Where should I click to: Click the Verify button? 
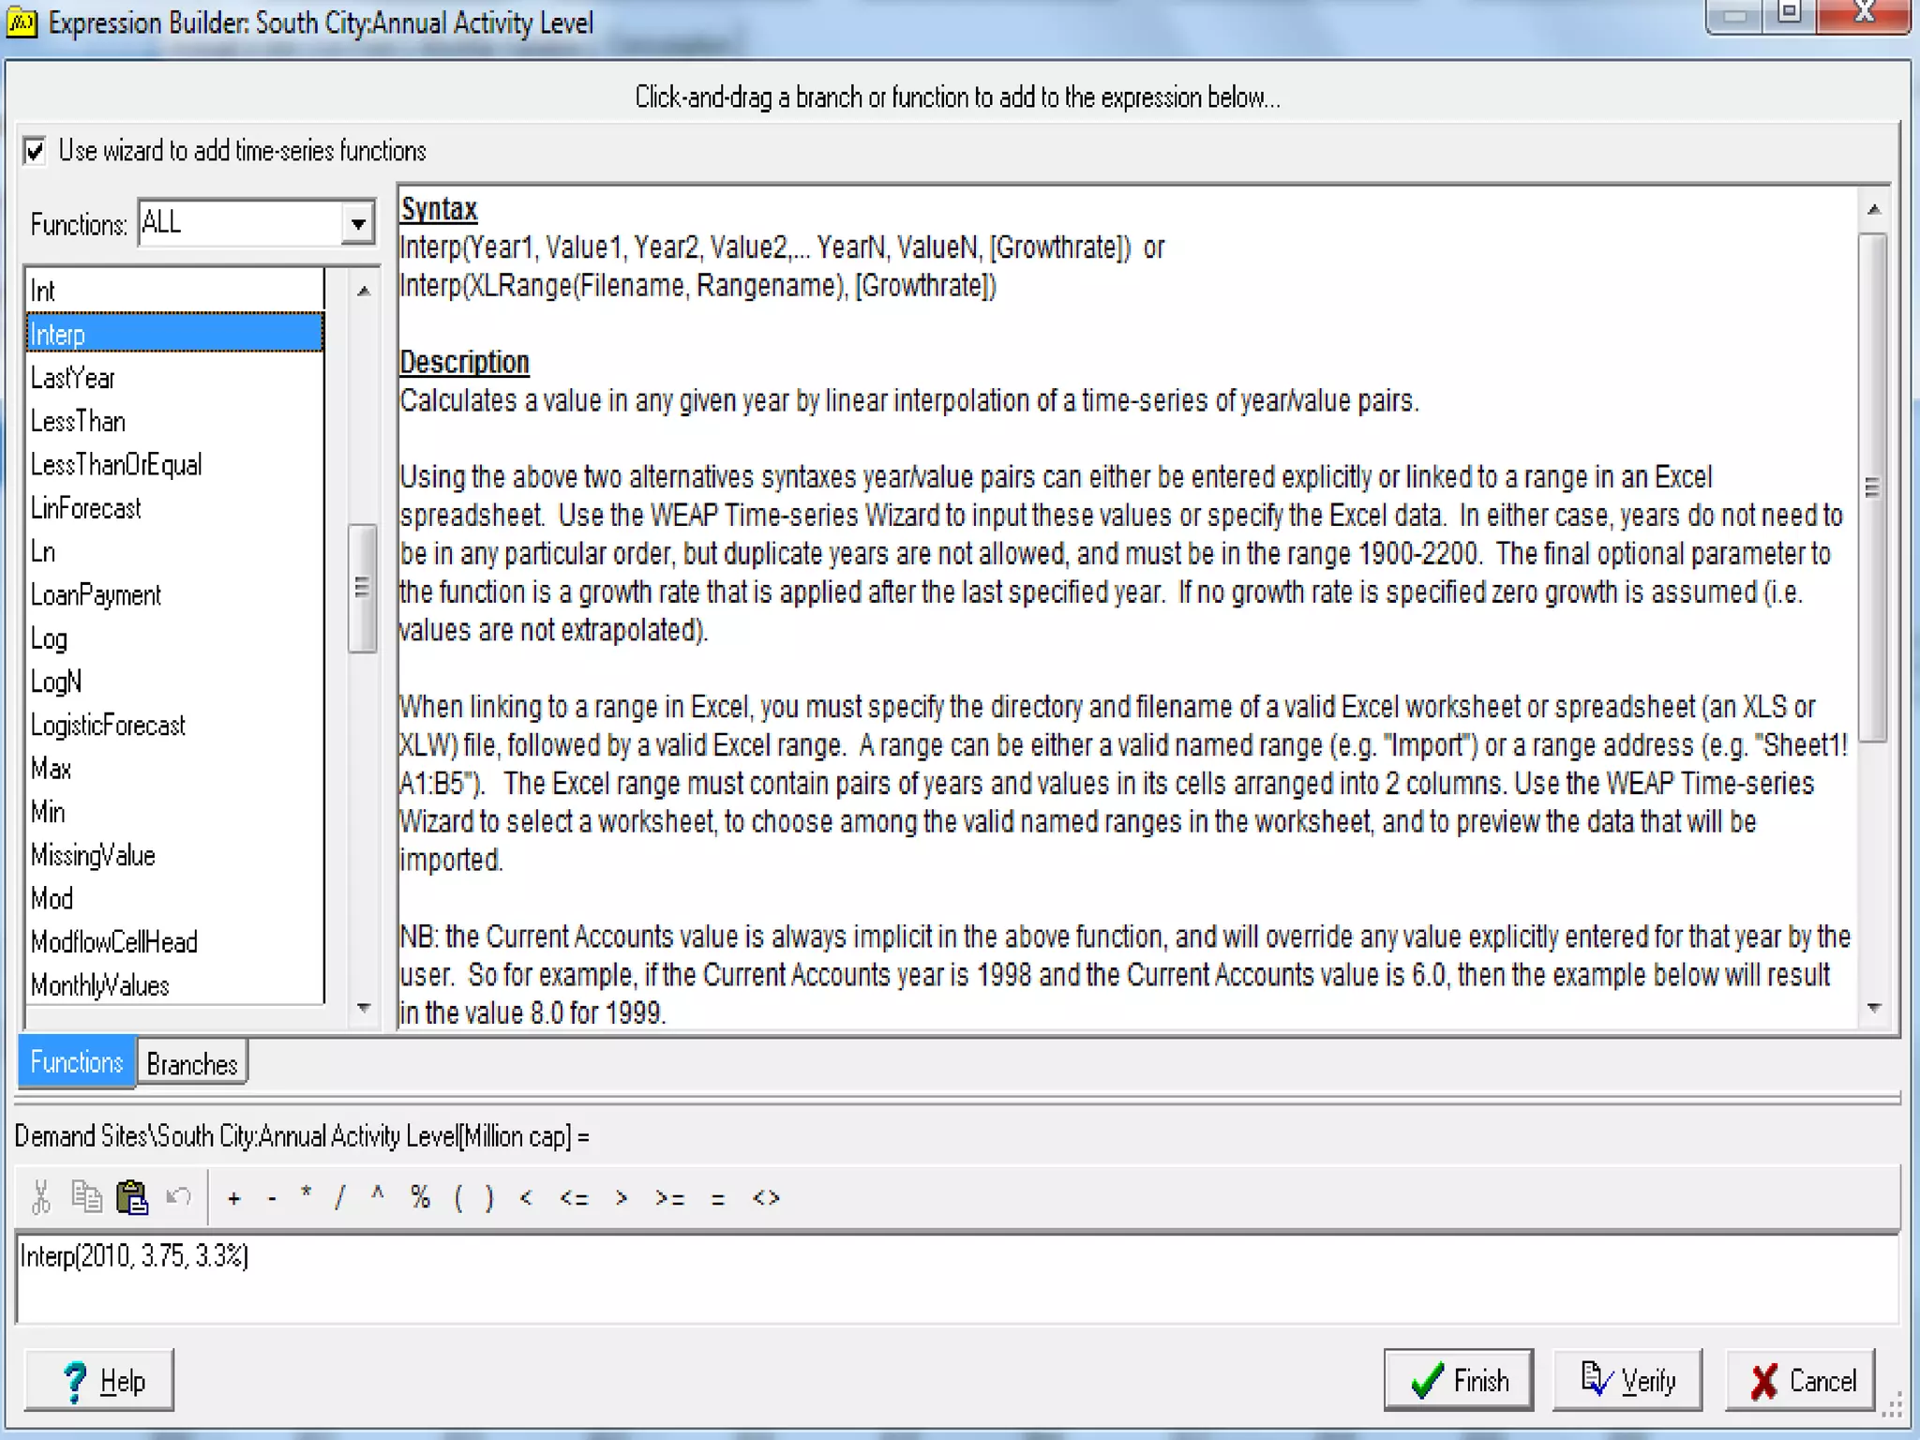pos(1627,1380)
